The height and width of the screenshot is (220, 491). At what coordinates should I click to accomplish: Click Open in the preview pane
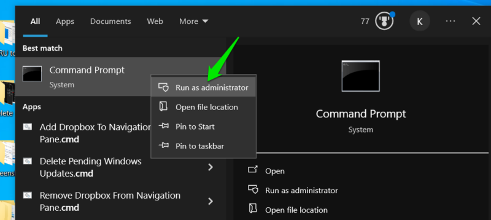point(274,171)
